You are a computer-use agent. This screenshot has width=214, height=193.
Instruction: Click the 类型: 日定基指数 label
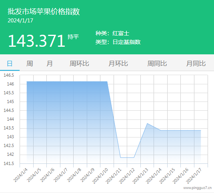click(118, 42)
